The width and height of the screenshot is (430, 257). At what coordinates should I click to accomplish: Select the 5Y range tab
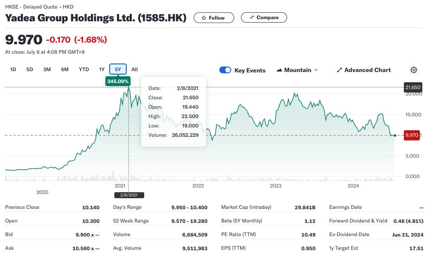(x=118, y=69)
